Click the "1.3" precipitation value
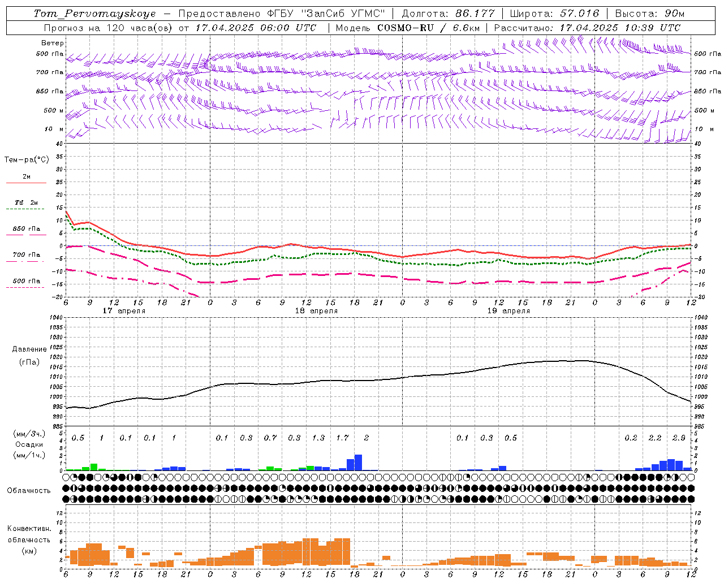Screen dimensions: 724x579 [318, 438]
